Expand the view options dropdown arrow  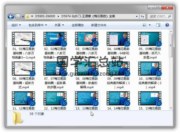point(150,25)
